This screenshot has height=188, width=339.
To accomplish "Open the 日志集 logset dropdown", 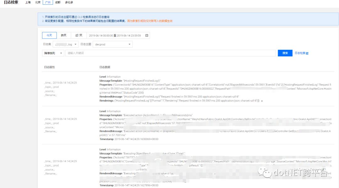I will tap(66, 44).
